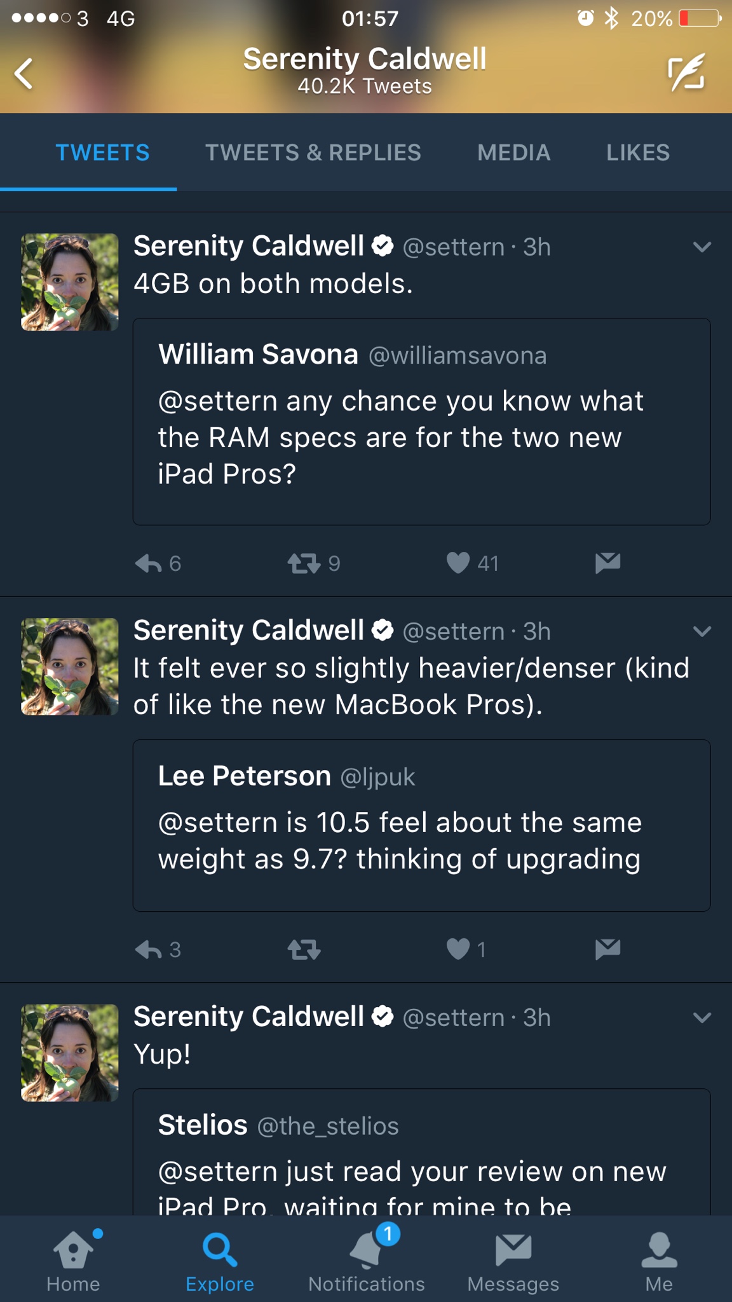This screenshot has height=1302, width=732.
Task: Open chevron menu on the Yup! tweet
Action: [701, 1017]
